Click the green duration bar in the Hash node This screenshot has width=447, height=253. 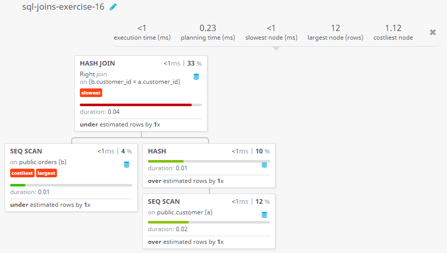[166, 161]
